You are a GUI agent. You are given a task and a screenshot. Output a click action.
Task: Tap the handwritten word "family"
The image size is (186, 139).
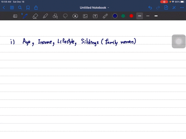click(x=111, y=42)
